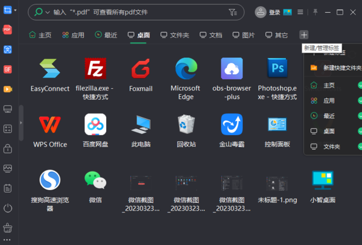Screen dimensions: 362x245
Task: Open the third 微信截图 image thumbnail
Action: coord(232,183)
